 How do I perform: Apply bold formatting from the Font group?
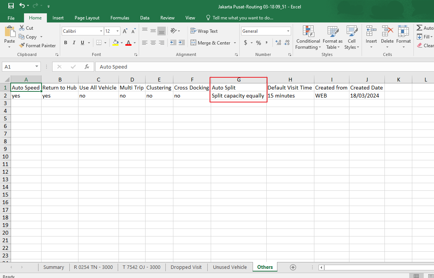[65, 43]
